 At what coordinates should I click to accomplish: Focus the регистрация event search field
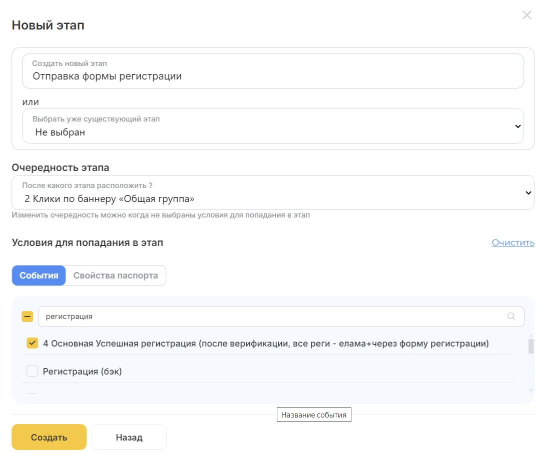[x=281, y=316]
